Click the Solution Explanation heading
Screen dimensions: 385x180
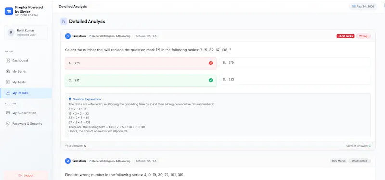tap(87, 99)
